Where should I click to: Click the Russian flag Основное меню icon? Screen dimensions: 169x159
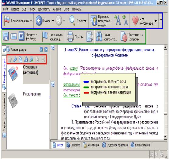click(x=7, y=21)
